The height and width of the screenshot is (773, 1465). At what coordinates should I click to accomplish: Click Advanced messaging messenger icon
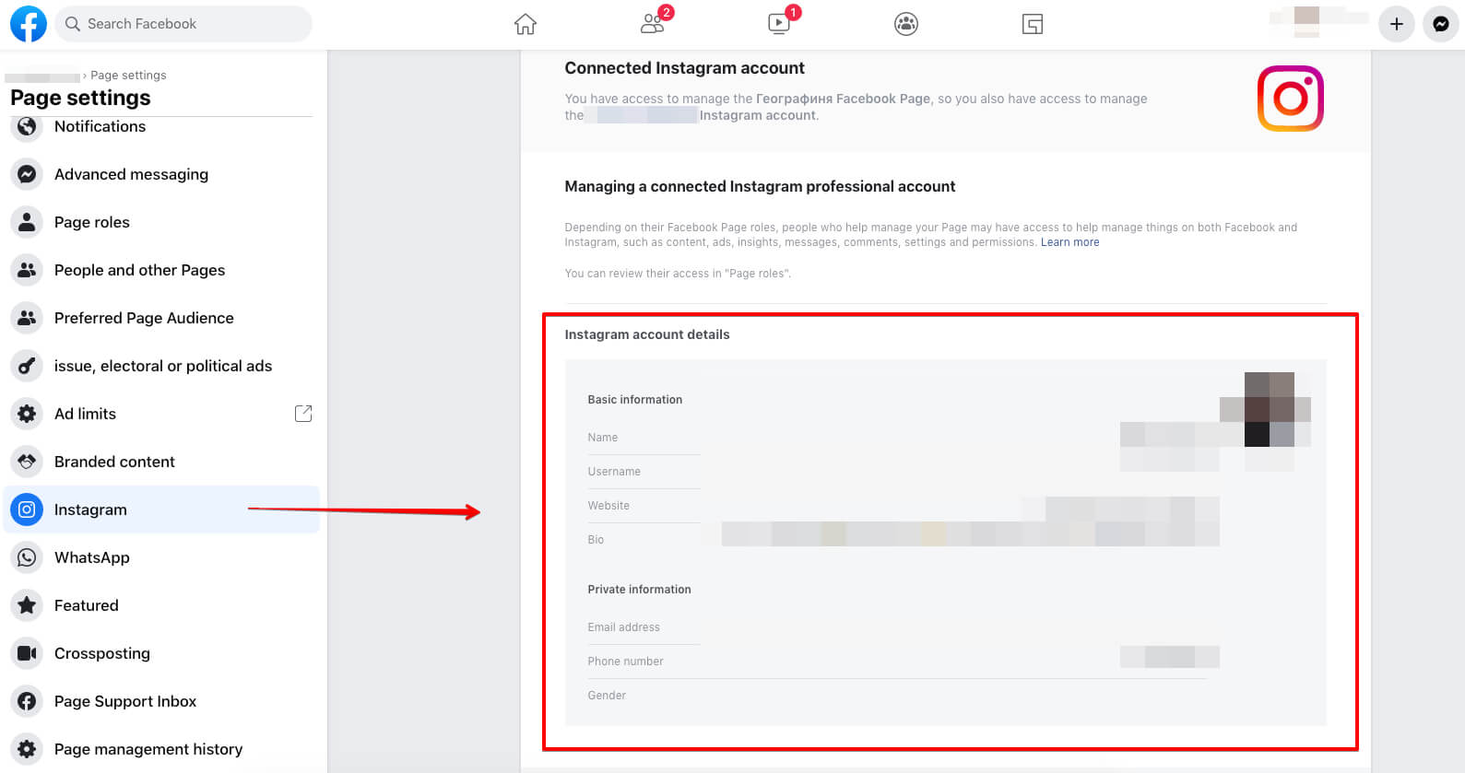(27, 174)
